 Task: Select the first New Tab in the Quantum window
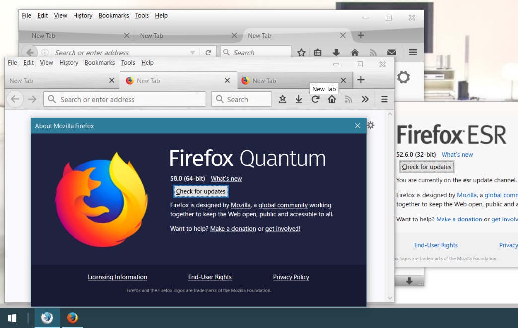click(x=62, y=80)
